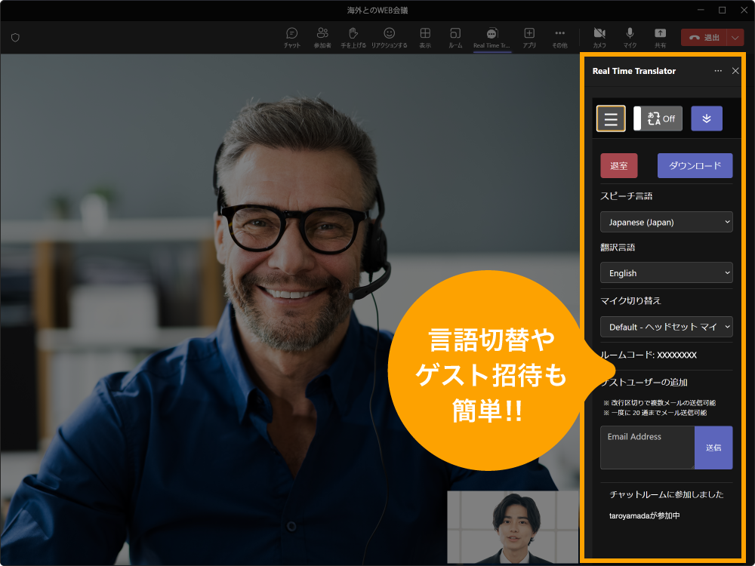Click the shield security icon

(x=15, y=38)
